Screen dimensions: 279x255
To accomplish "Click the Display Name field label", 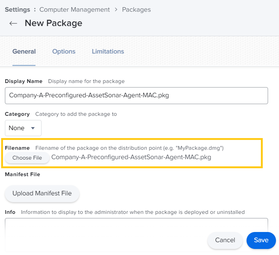I will pos(23,81).
